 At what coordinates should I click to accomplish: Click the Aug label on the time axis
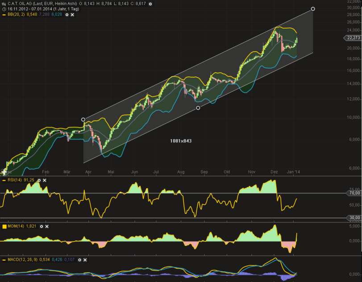click(181, 172)
